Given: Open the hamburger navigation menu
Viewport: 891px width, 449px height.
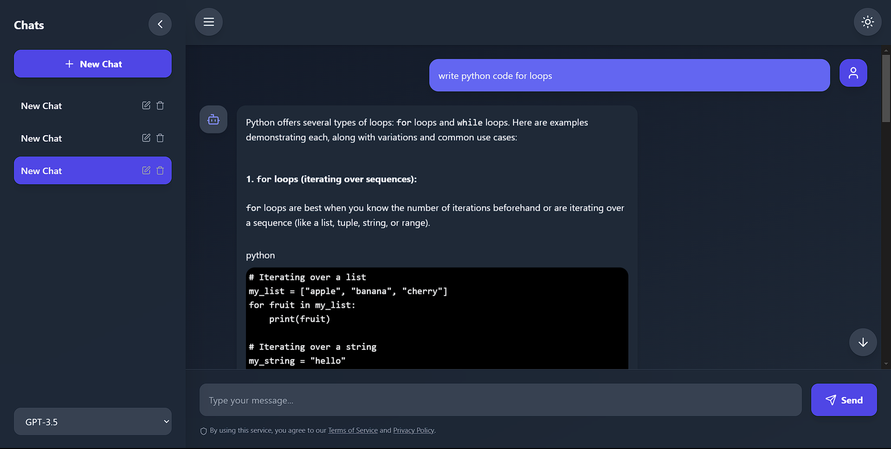Looking at the screenshot, I should point(208,21).
